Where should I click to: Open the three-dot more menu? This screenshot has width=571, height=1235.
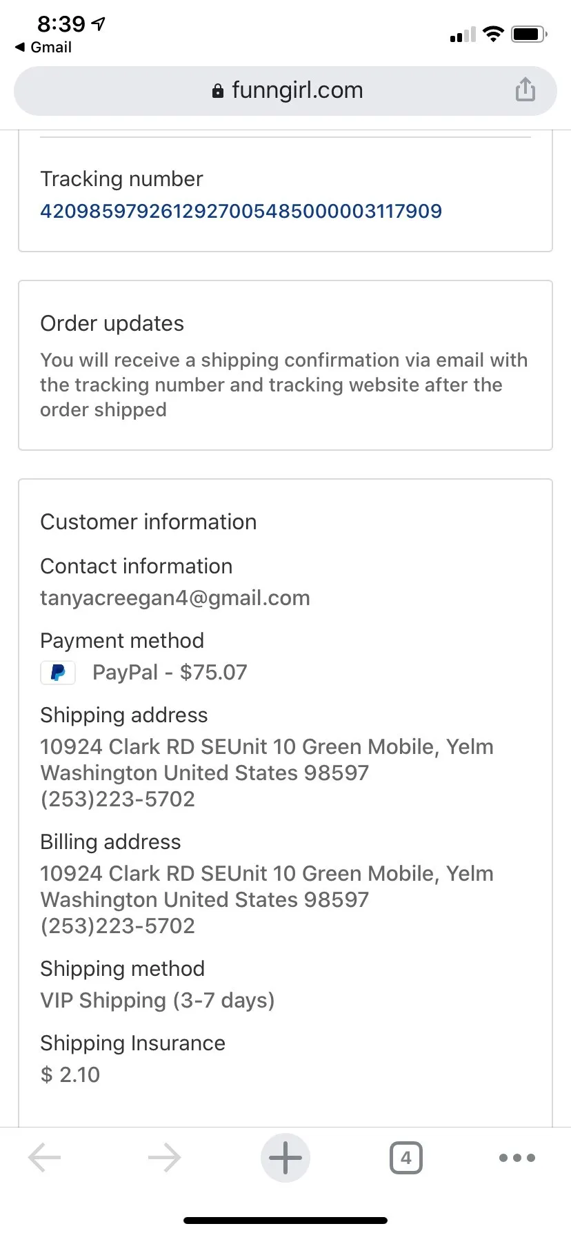pyautogui.click(x=517, y=1158)
